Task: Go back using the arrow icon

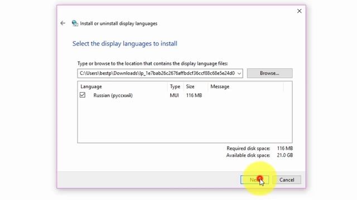Action: coord(62,23)
